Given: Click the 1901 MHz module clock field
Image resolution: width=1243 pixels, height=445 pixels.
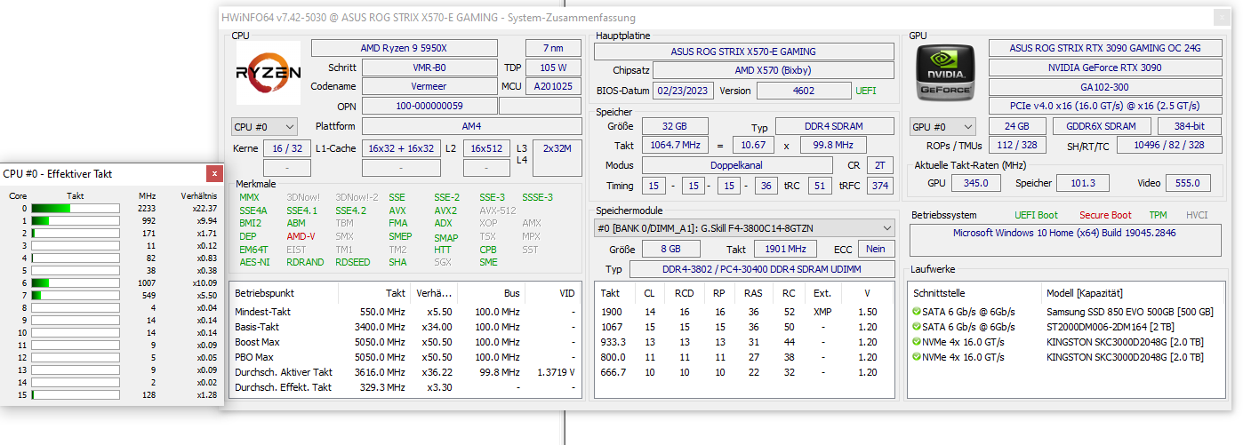Looking at the screenshot, I should 785,250.
